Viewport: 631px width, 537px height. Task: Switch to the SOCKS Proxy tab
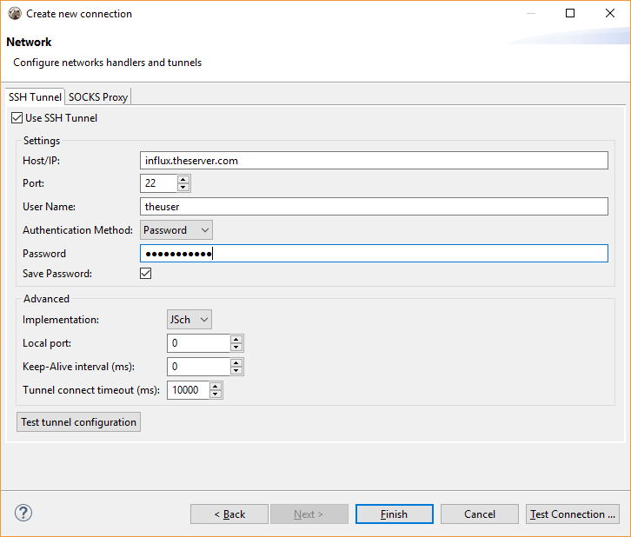[98, 97]
